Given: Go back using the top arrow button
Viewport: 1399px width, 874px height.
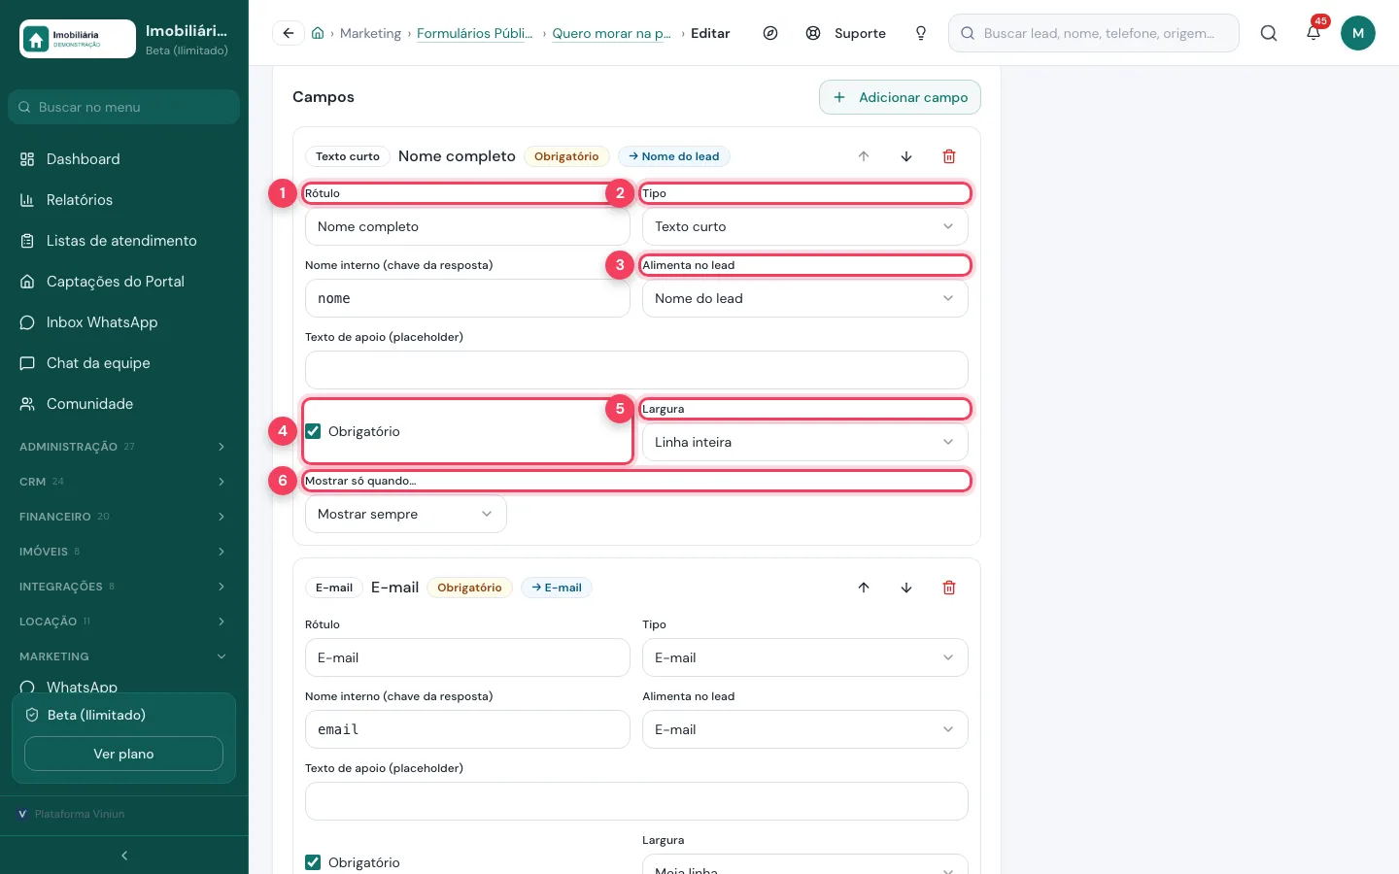Looking at the screenshot, I should coord(289,33).
